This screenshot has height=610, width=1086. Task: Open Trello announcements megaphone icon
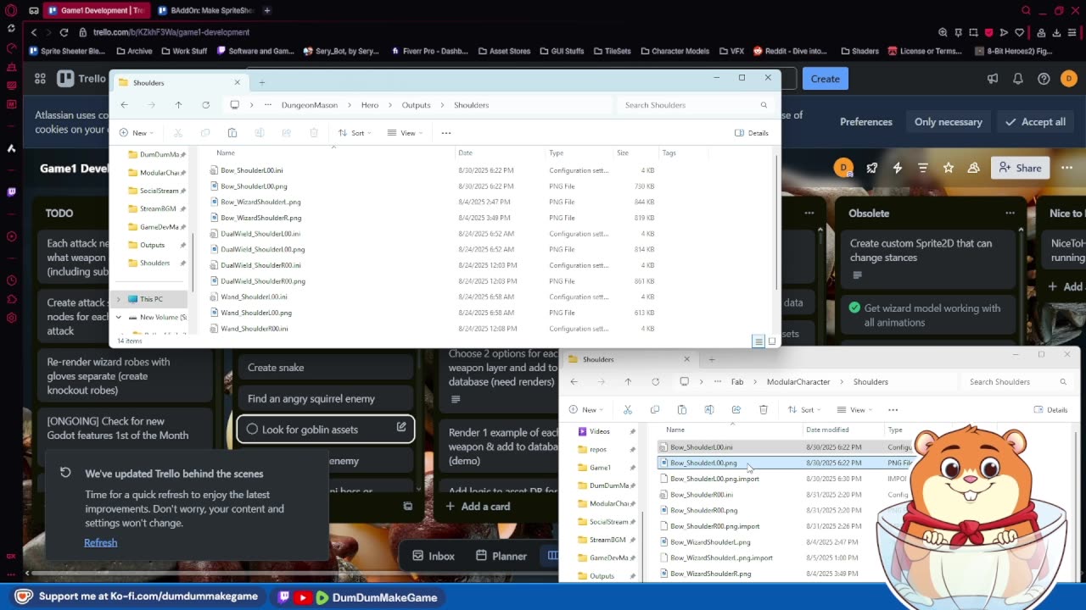click(x=993, y=79)
